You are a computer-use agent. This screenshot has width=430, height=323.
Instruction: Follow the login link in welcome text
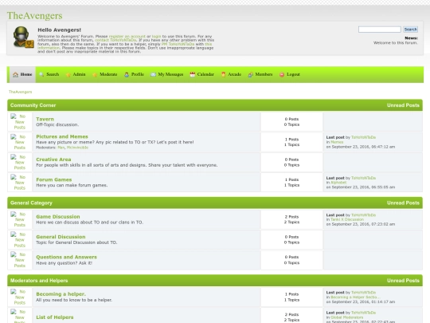pos(156,36)
